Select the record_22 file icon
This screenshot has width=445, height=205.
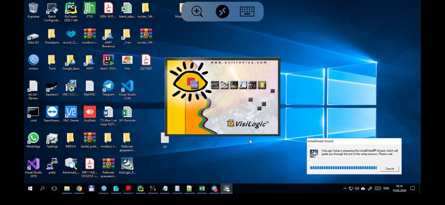pos(71,36)
